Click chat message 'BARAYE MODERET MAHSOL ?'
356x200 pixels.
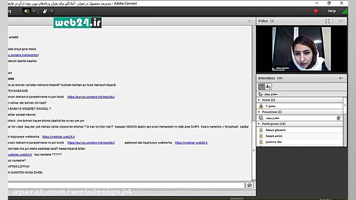click(x=29, y=109)
